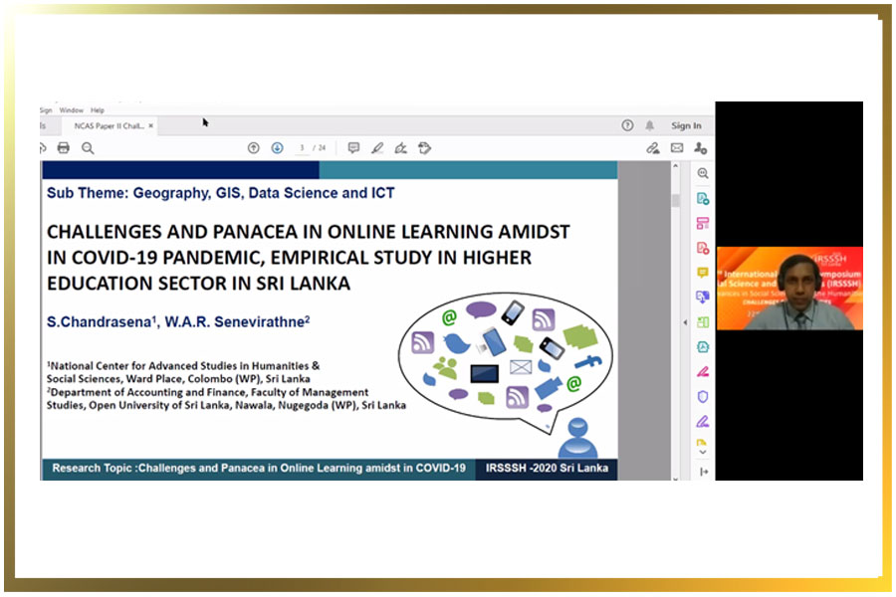
Task: Go to next page with down arrow
Action: click(x=277, y=148)
